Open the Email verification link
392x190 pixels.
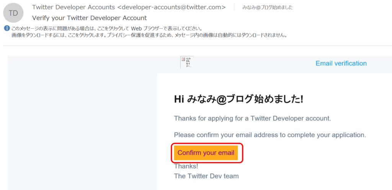pyautogui.click(x=341, y=63)
